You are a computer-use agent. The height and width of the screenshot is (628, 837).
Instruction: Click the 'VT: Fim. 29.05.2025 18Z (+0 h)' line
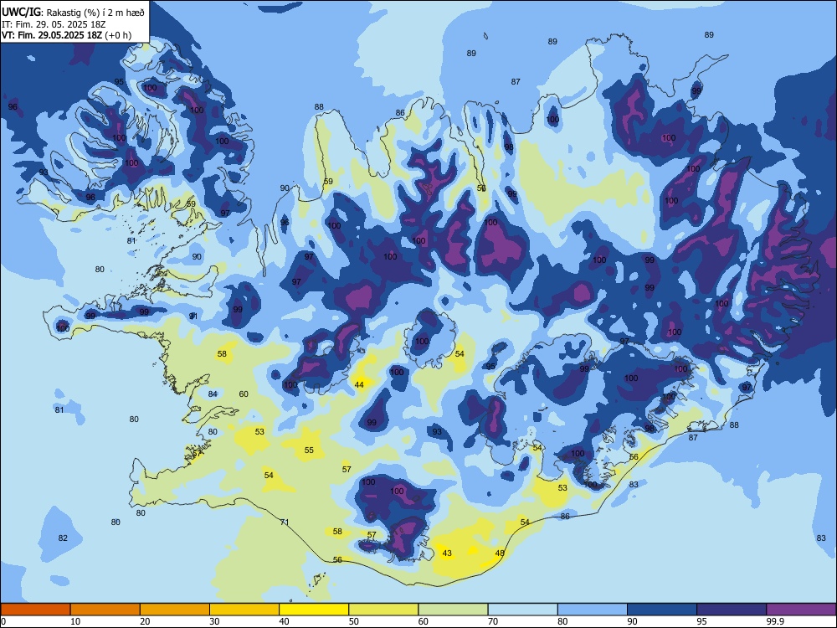tap(66, 35)
